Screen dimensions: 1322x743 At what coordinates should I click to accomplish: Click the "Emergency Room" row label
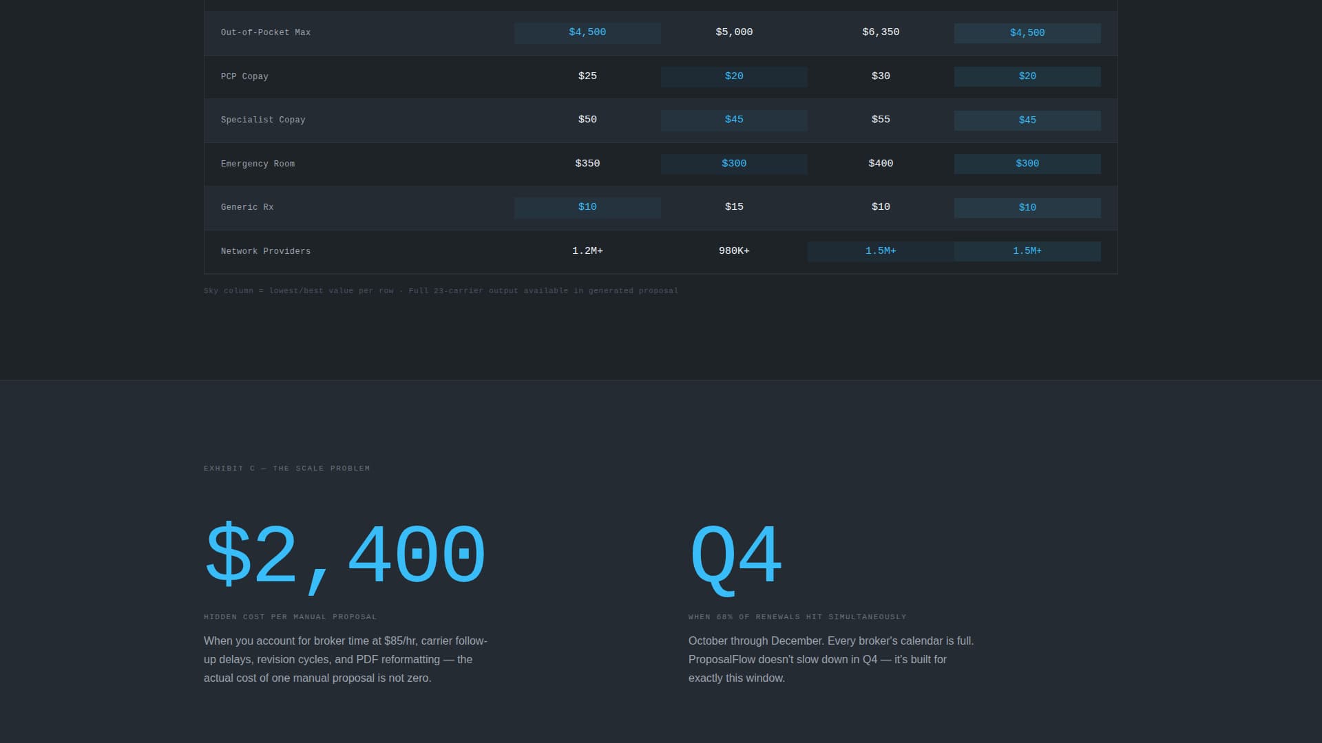(258, 164)
